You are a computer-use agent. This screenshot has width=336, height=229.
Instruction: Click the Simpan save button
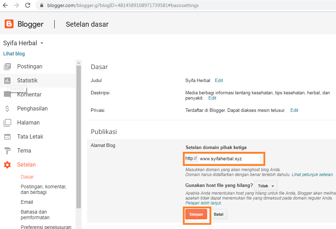tap(196, 214)
